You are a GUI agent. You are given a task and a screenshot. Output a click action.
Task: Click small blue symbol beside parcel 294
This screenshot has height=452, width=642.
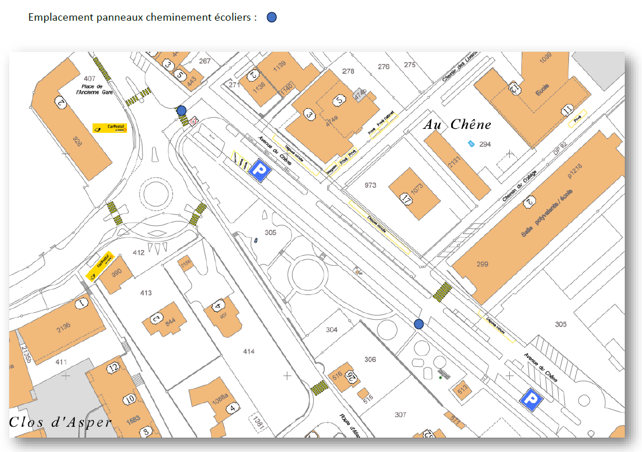coord(471,143)
